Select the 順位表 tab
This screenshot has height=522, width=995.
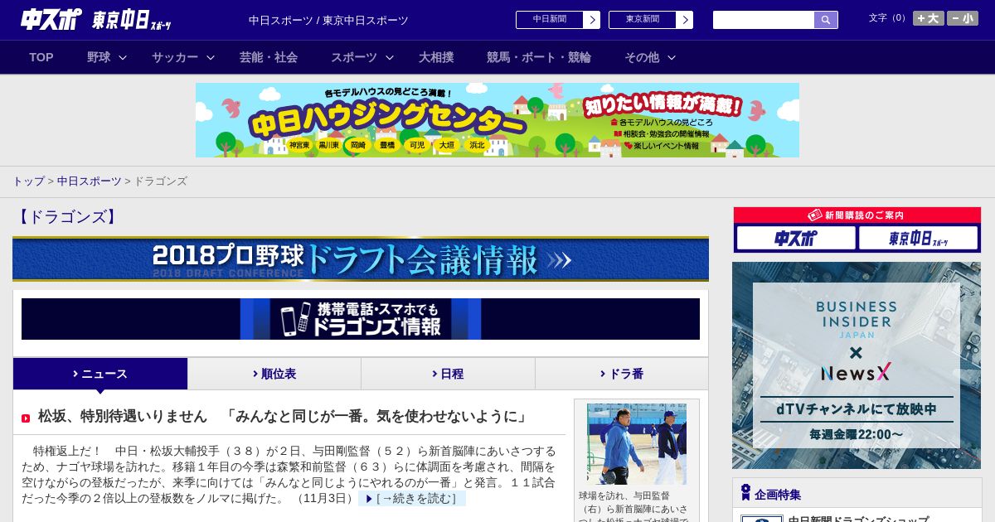pyautogui.click(x=274, y=374)
